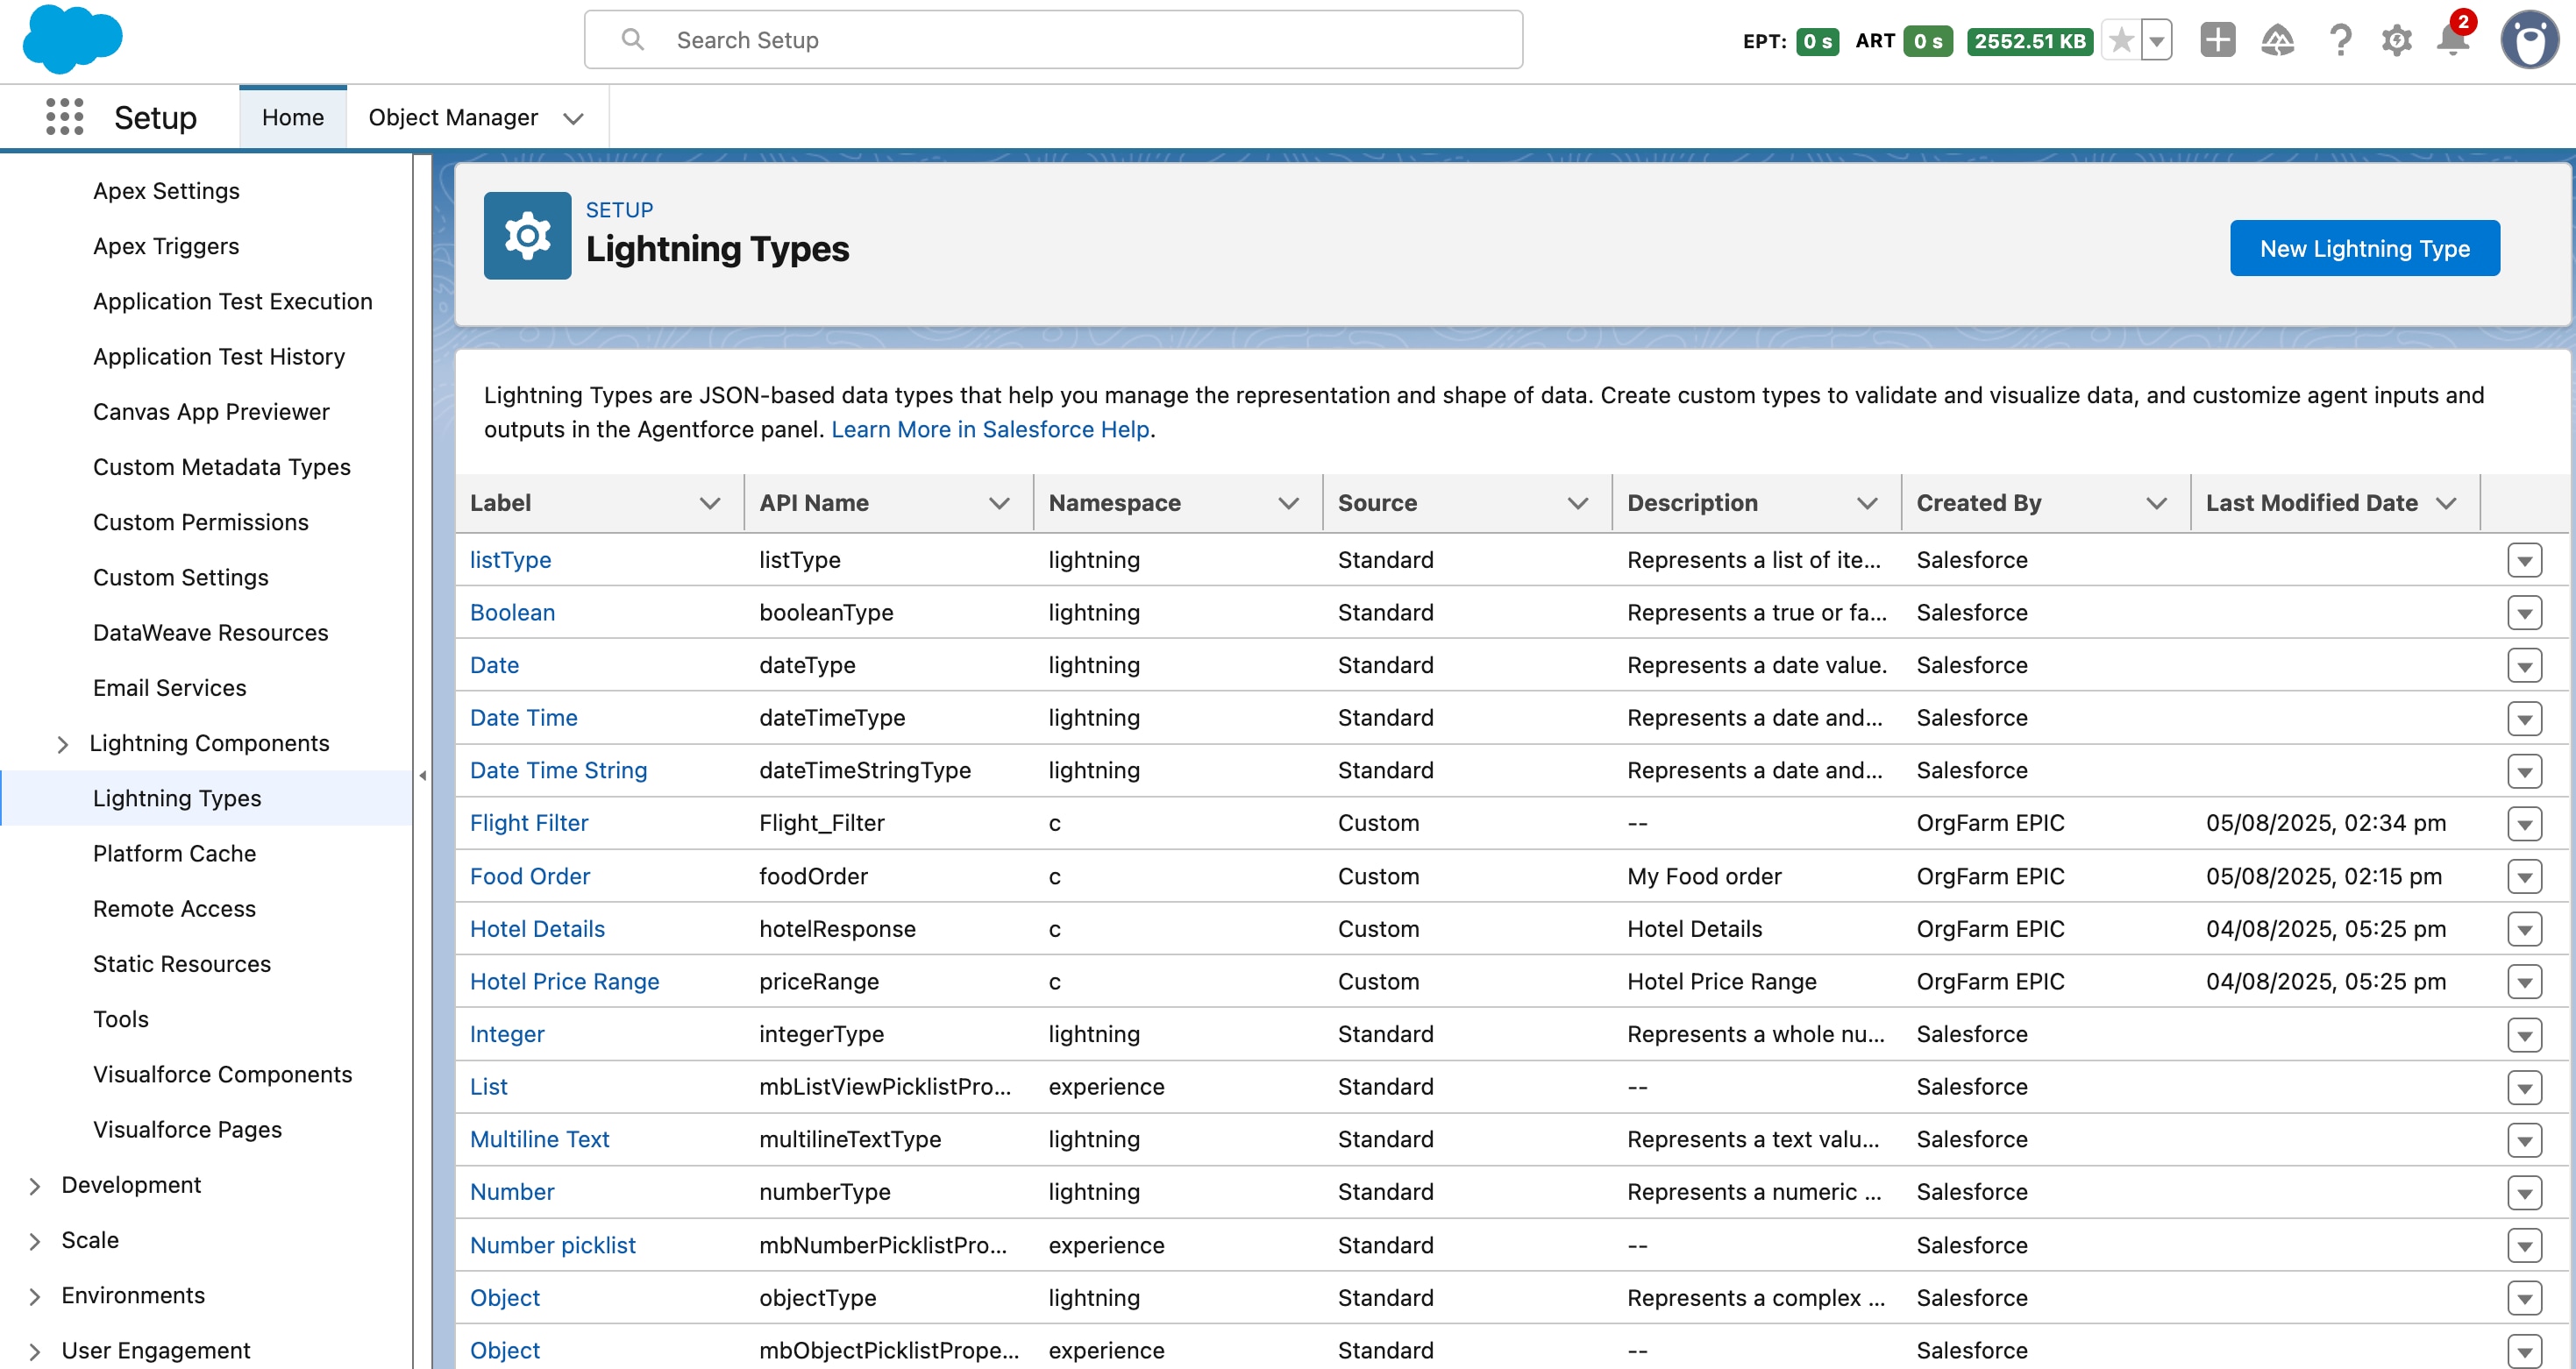Viewport: 2576px width, 1369px height.
Task: Open the Hotel Details lightning type
Action: coord(537,928)
